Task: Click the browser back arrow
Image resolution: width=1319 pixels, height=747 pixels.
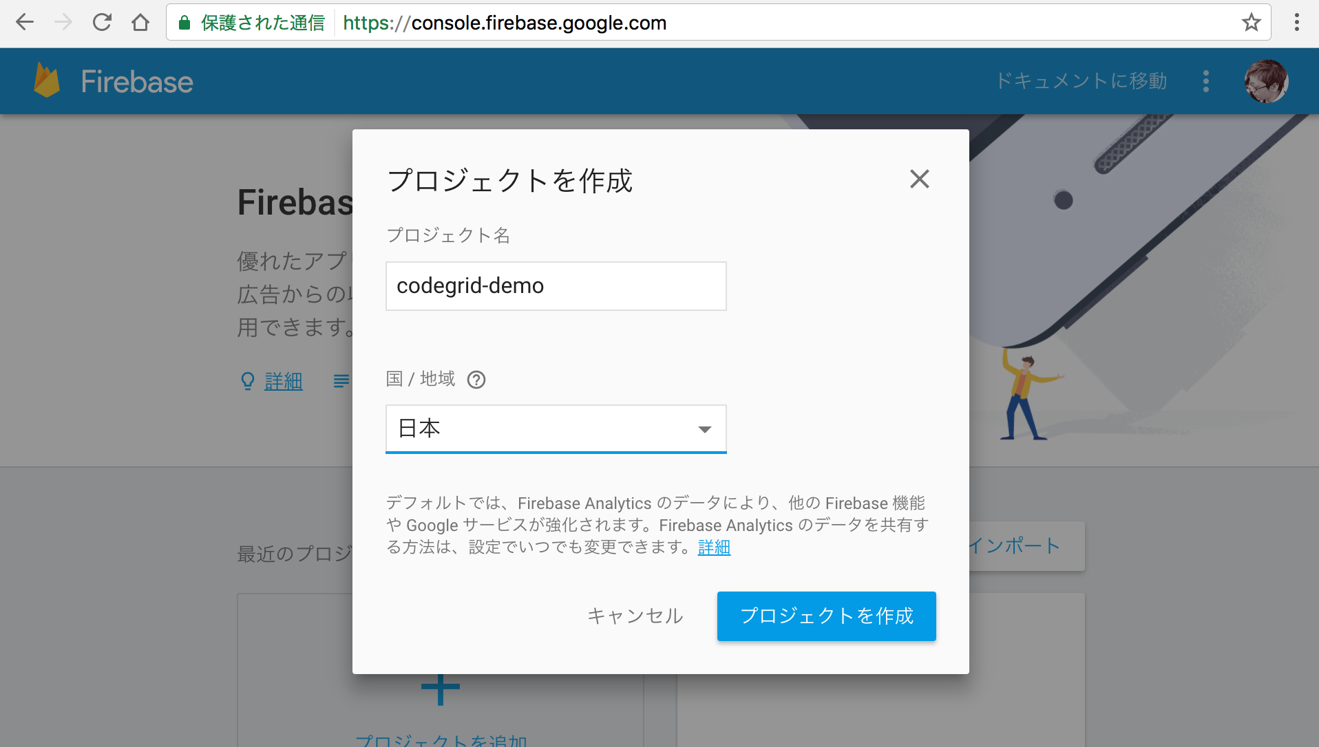Action: 25,23
